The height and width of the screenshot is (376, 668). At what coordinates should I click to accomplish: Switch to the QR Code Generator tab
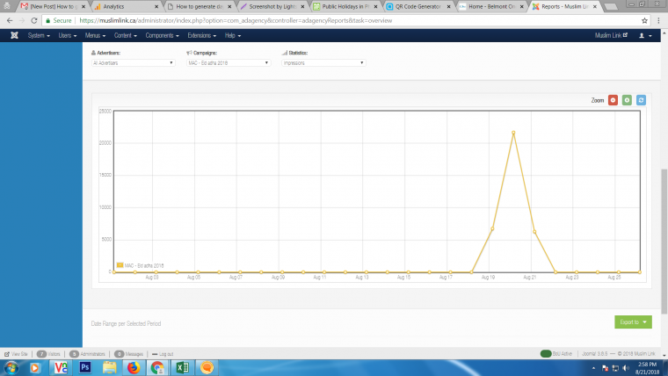(417, 6)
